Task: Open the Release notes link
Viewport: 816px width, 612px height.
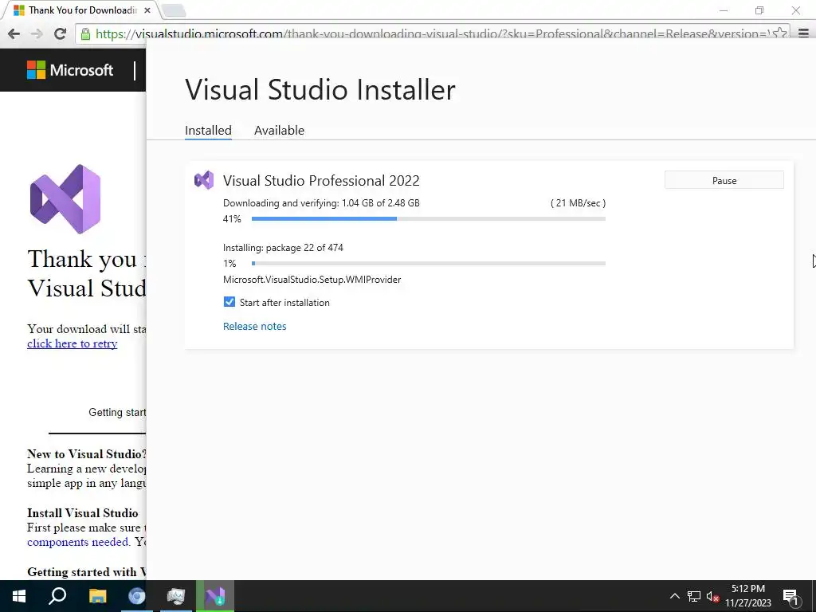Action: click(254, 326)
